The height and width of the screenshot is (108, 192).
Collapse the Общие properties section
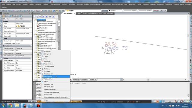point(31,21)
